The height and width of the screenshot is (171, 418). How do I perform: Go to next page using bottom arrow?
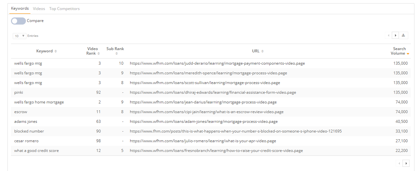[406, 163]
